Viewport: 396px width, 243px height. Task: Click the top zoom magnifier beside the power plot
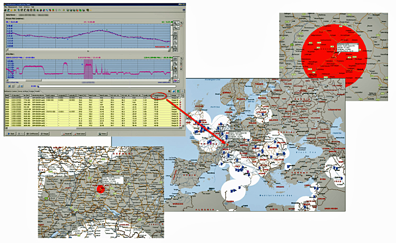click(x=175, y=23)
